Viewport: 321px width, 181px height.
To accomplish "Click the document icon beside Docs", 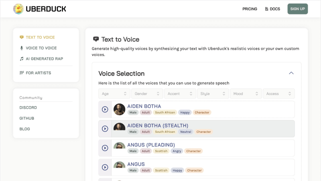I will pos(266,9).
